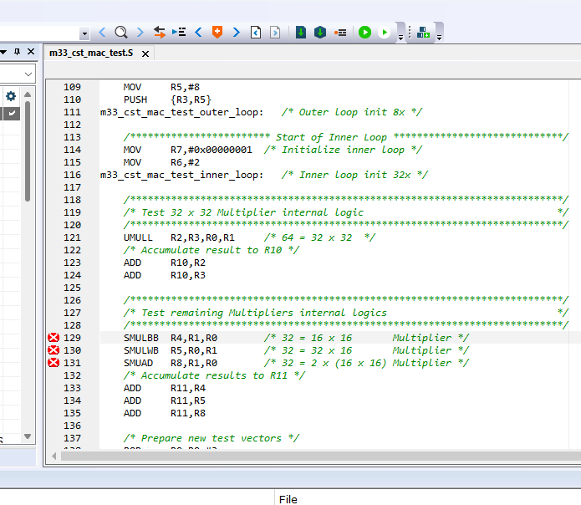Screen dimensions: 581x505
Task: Click MOV R7,#0x00000001 instruction
Action: point(187,150)
